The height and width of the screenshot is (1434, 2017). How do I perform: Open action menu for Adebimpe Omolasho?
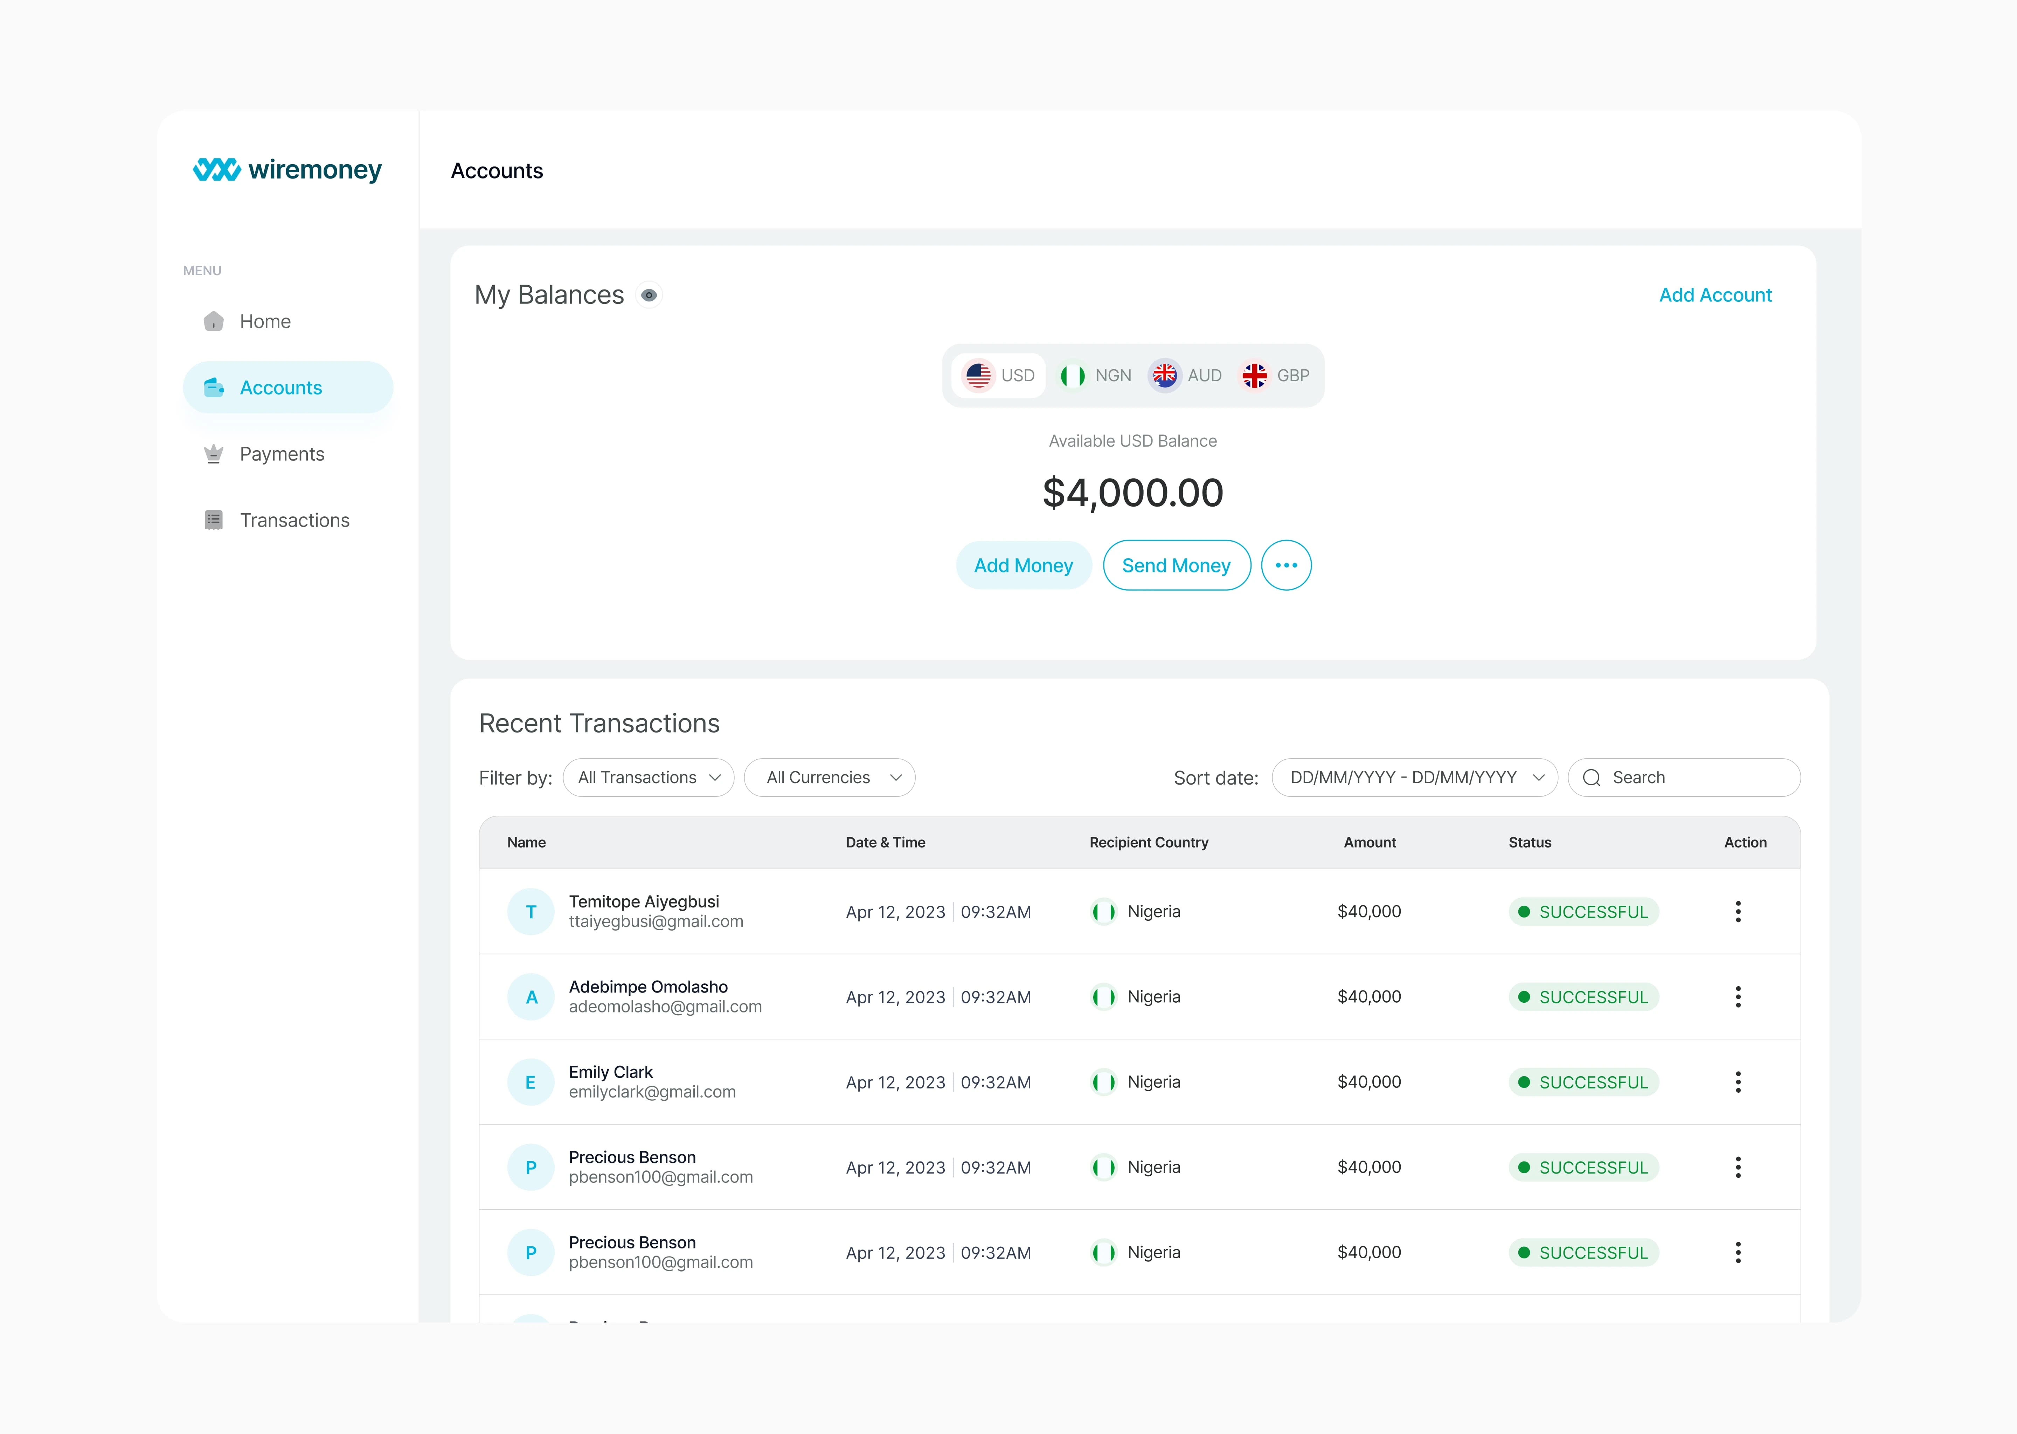(1738, 997)
